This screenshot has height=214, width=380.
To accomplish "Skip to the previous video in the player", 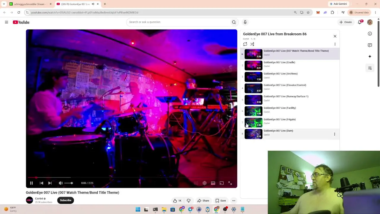I will [42, 183].
